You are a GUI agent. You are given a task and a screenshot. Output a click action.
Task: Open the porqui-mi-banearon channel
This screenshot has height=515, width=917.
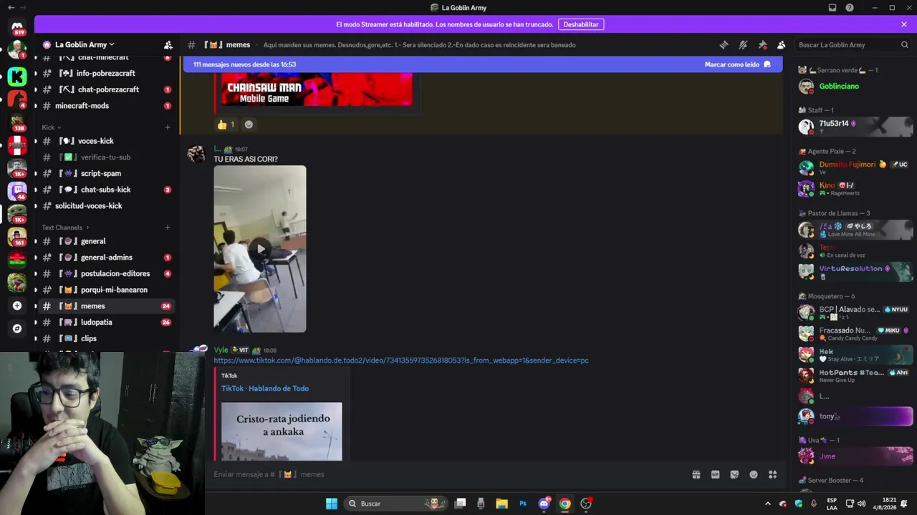point(106,290)
